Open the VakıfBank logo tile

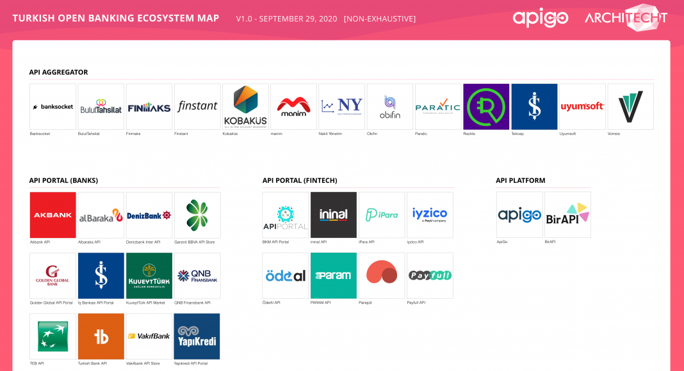pyautogui.click(x=149, y=336)
